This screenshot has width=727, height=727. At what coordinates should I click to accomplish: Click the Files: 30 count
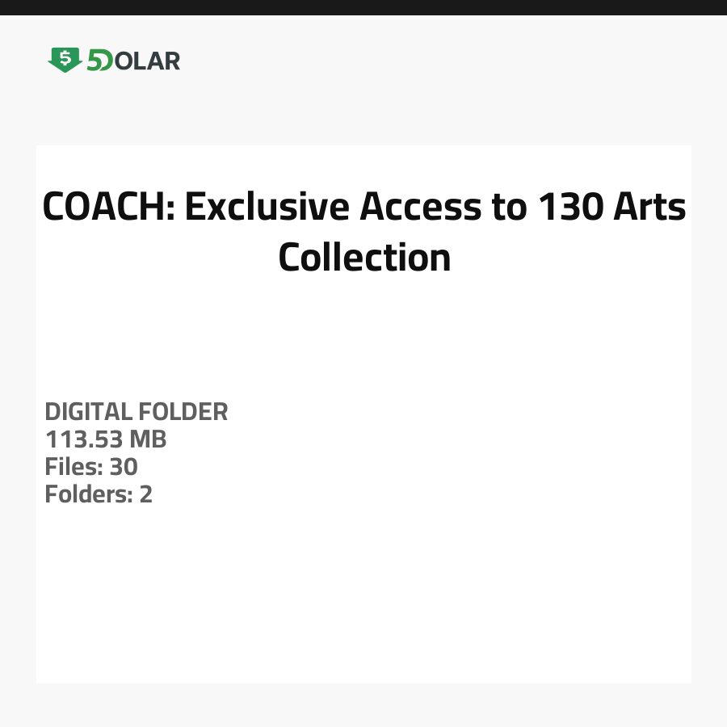91,467
